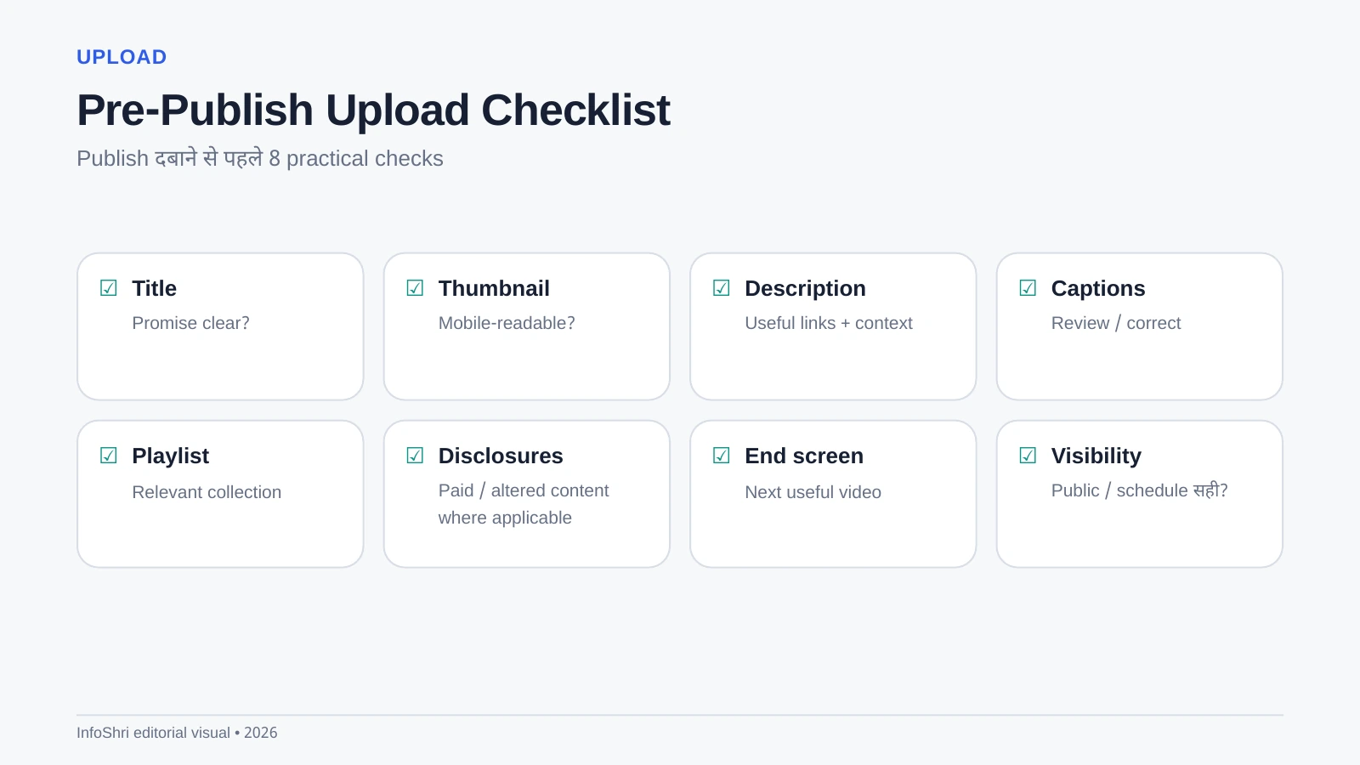Viewport: 1360px width, 765px height.
Task: Toggle the Thumbnail checkbox
Action: pos(415,288)
